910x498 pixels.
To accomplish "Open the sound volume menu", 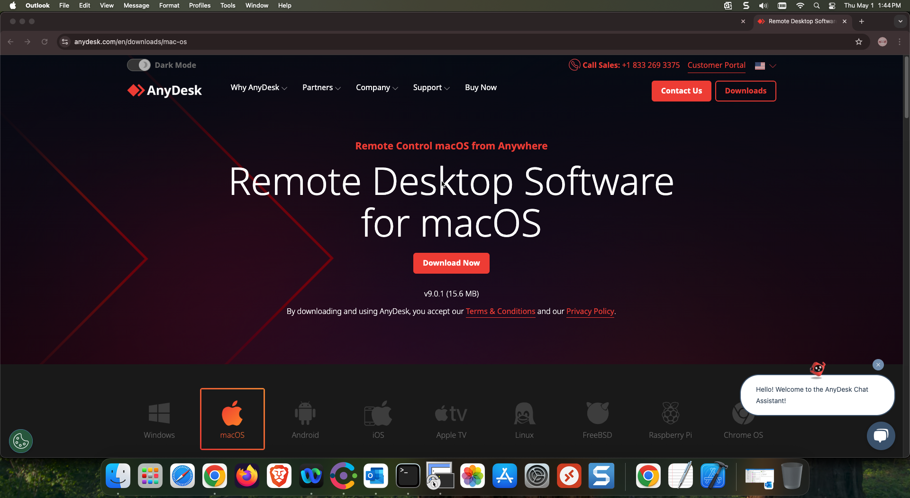I will pyautogui.click(x=763, y=6).
